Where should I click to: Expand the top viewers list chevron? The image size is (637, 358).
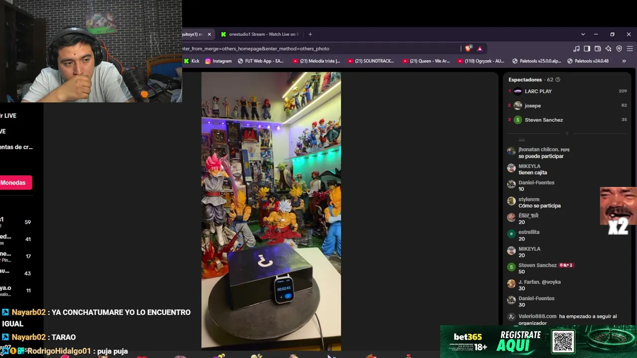tap(567, 133)
